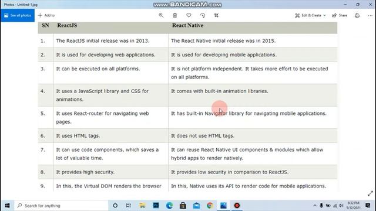Open Mail app from taskbar
This screenshot has height=211, width=376.
pyautogui.click(x=196, y=206)
